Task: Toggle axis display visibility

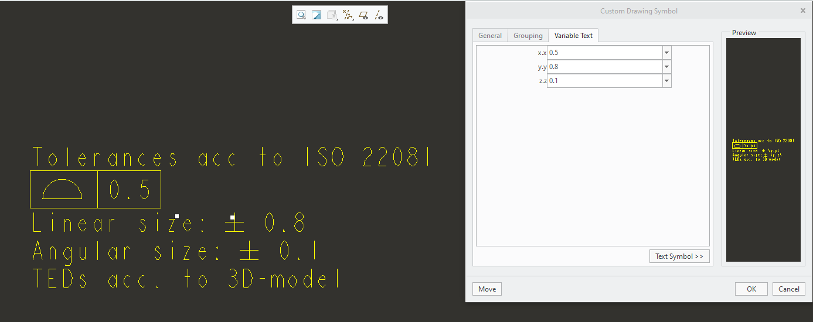Action: [379, 15]
